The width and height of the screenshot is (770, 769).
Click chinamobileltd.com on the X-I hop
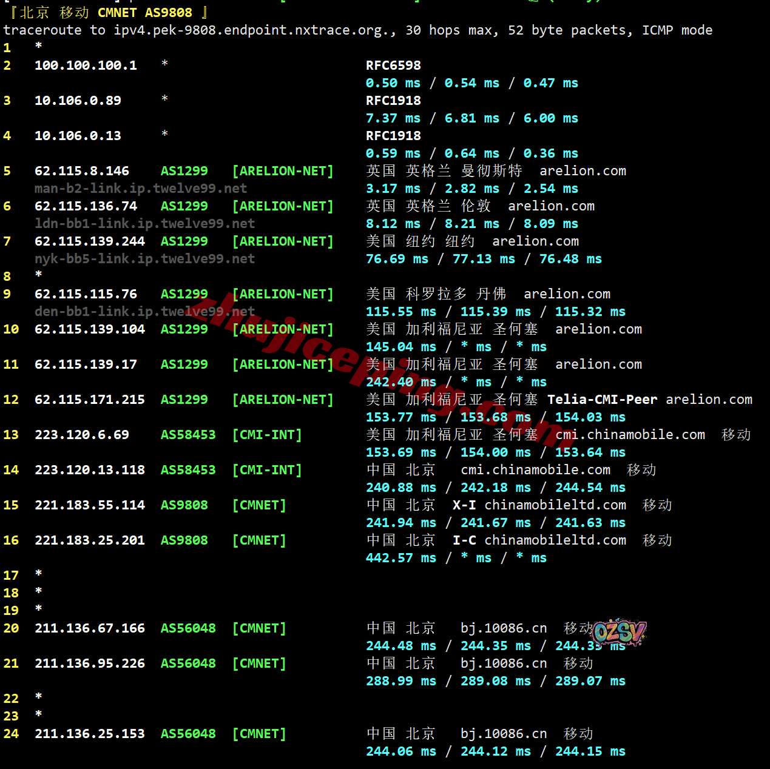click(555, 505)
